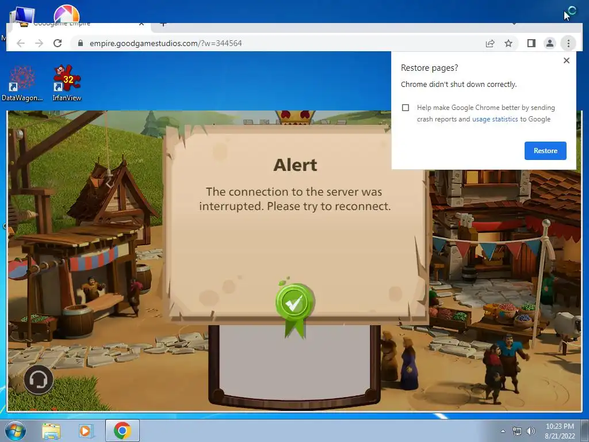
Task: View site information lock icon
Action: [x=80, y=43]
